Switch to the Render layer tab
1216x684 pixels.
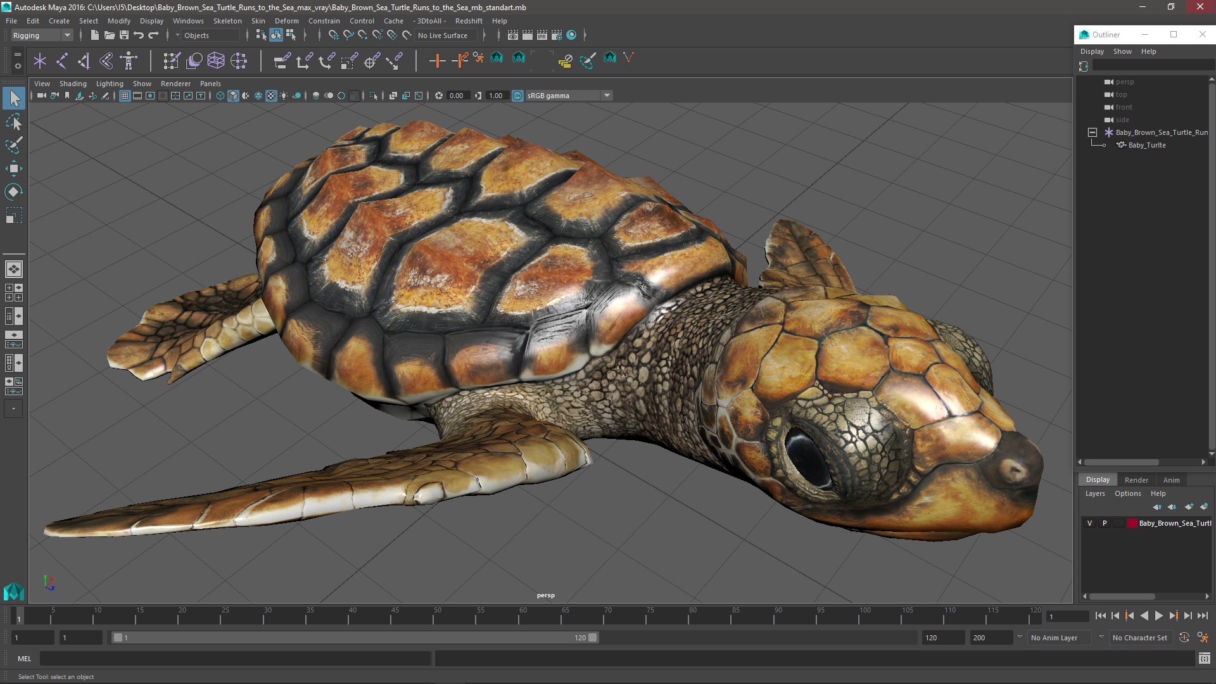[1136, 480]
